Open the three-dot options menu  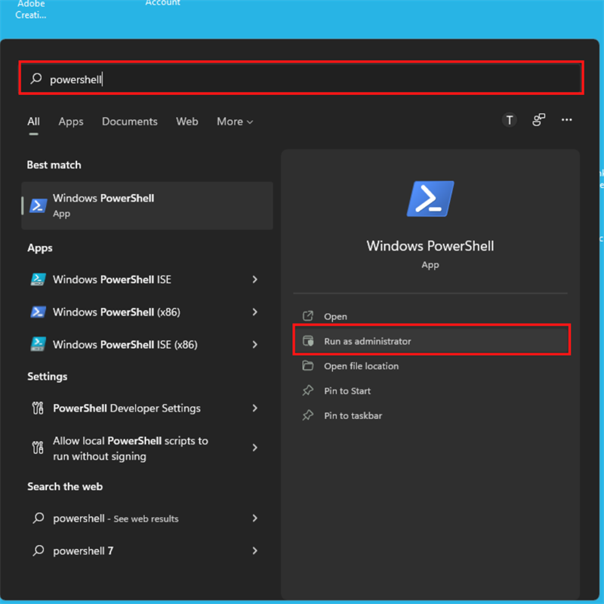[x=566, y=120]
